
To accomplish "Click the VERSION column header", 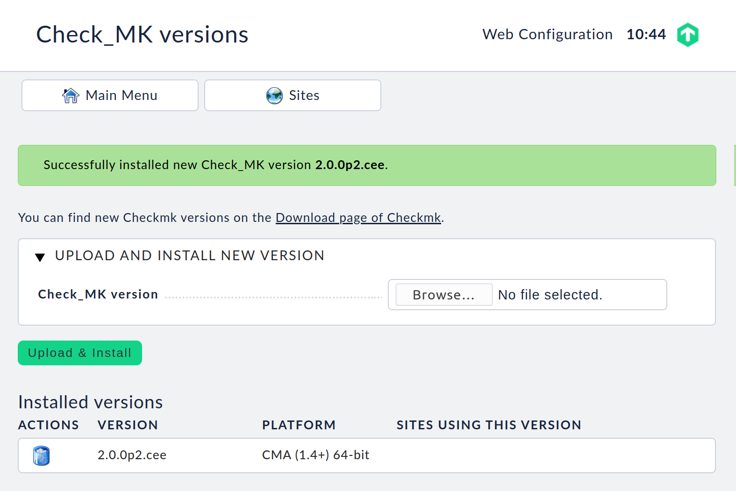I will tap(128, 425).
